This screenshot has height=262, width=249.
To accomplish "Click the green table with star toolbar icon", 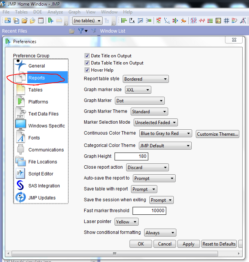I will tap(51, 21).
